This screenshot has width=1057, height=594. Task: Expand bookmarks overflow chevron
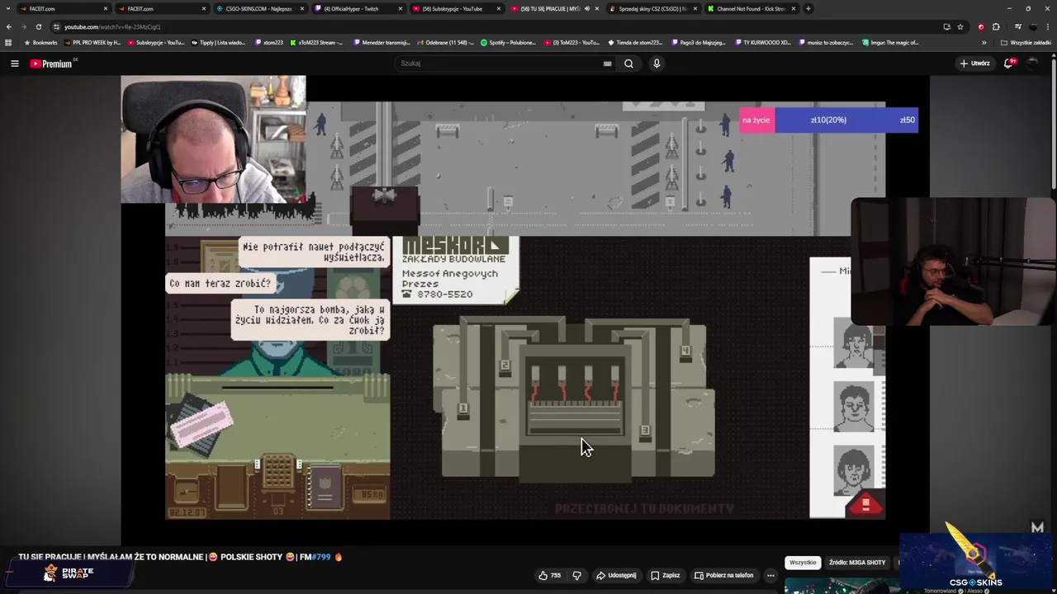coord(984,42)
